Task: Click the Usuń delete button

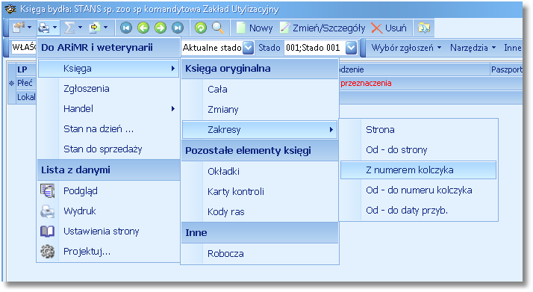Action: click(389, 28)
